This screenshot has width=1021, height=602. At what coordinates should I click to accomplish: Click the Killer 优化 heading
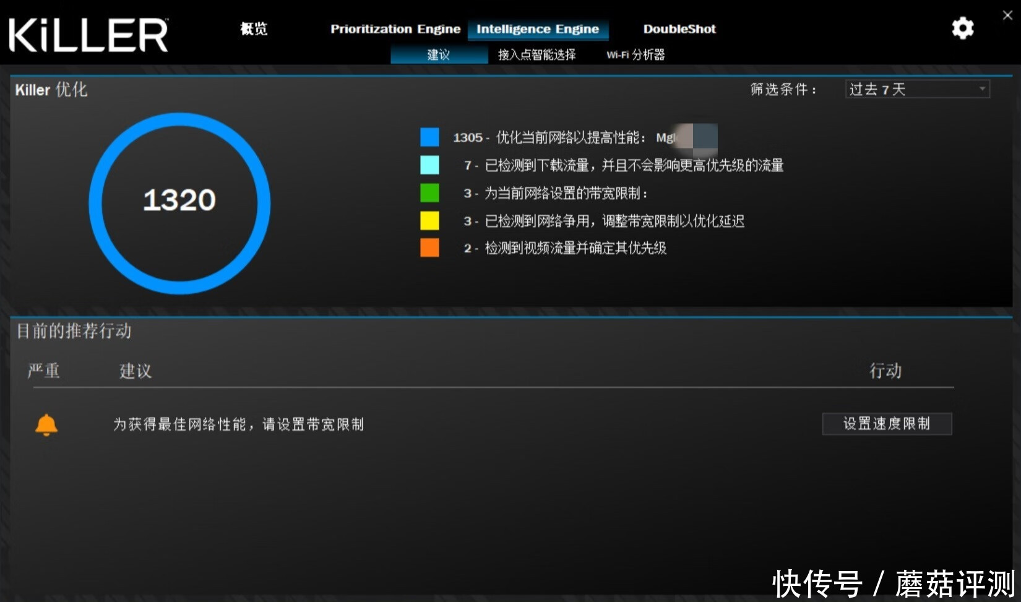[x=51, y=90]
